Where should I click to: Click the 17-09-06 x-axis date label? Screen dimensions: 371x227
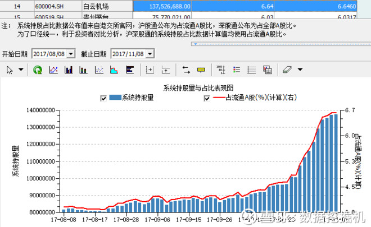tap(157, 220)
